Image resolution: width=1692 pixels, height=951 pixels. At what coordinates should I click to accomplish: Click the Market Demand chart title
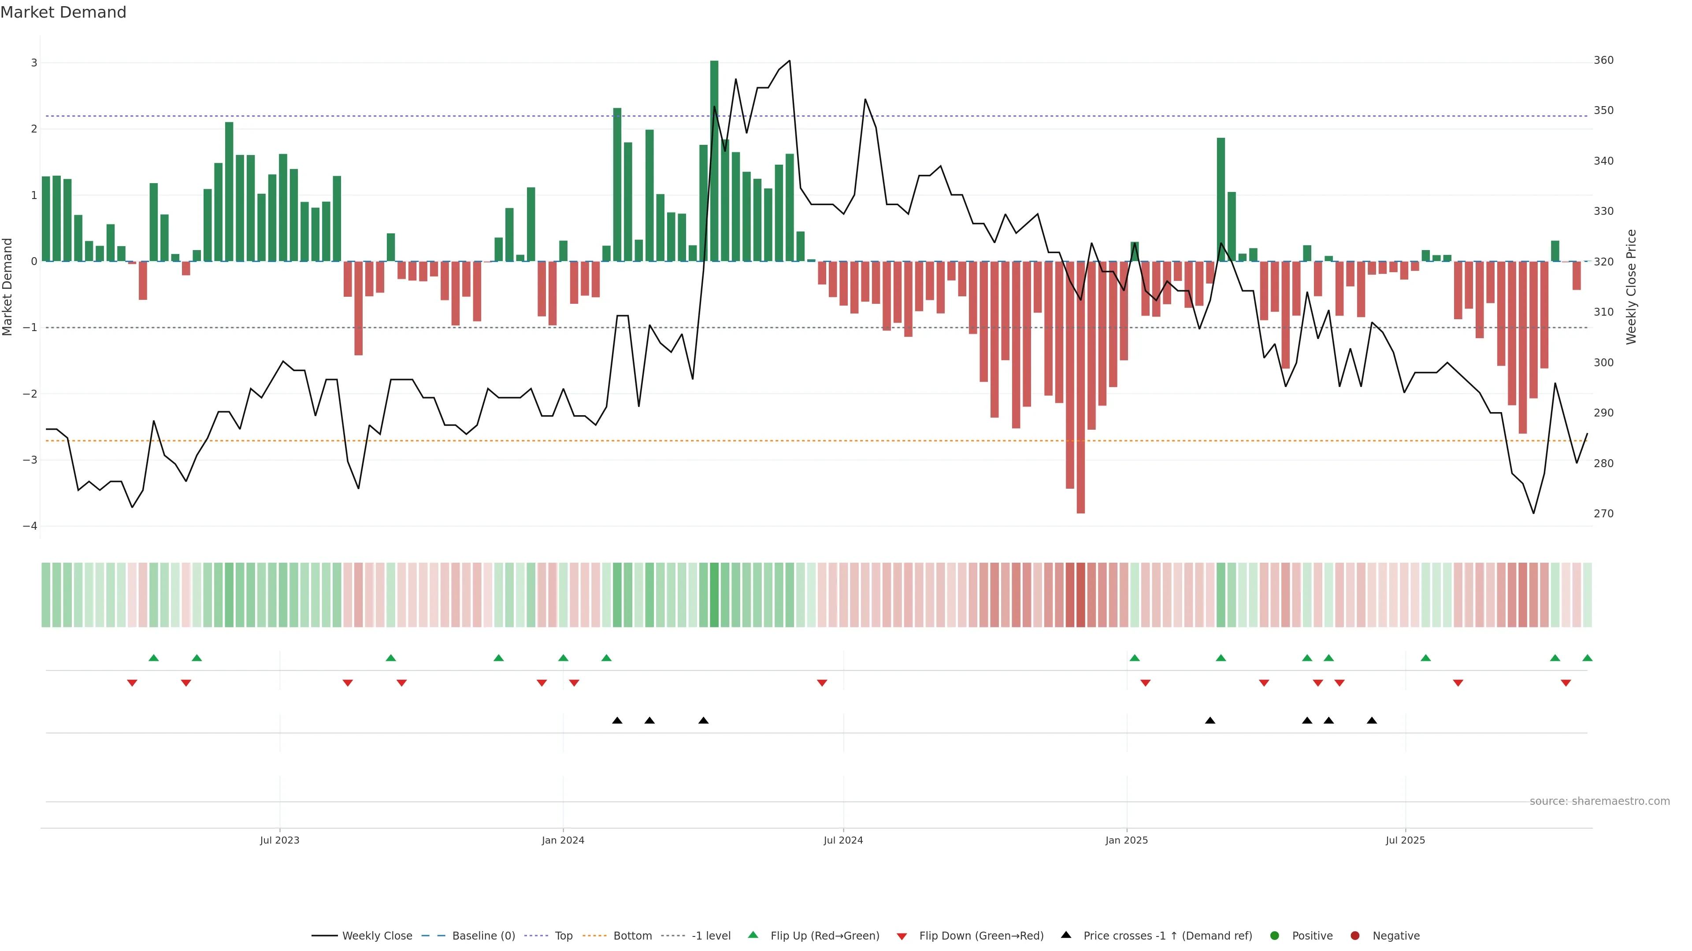pyautogui.click(x=63, y=12)
